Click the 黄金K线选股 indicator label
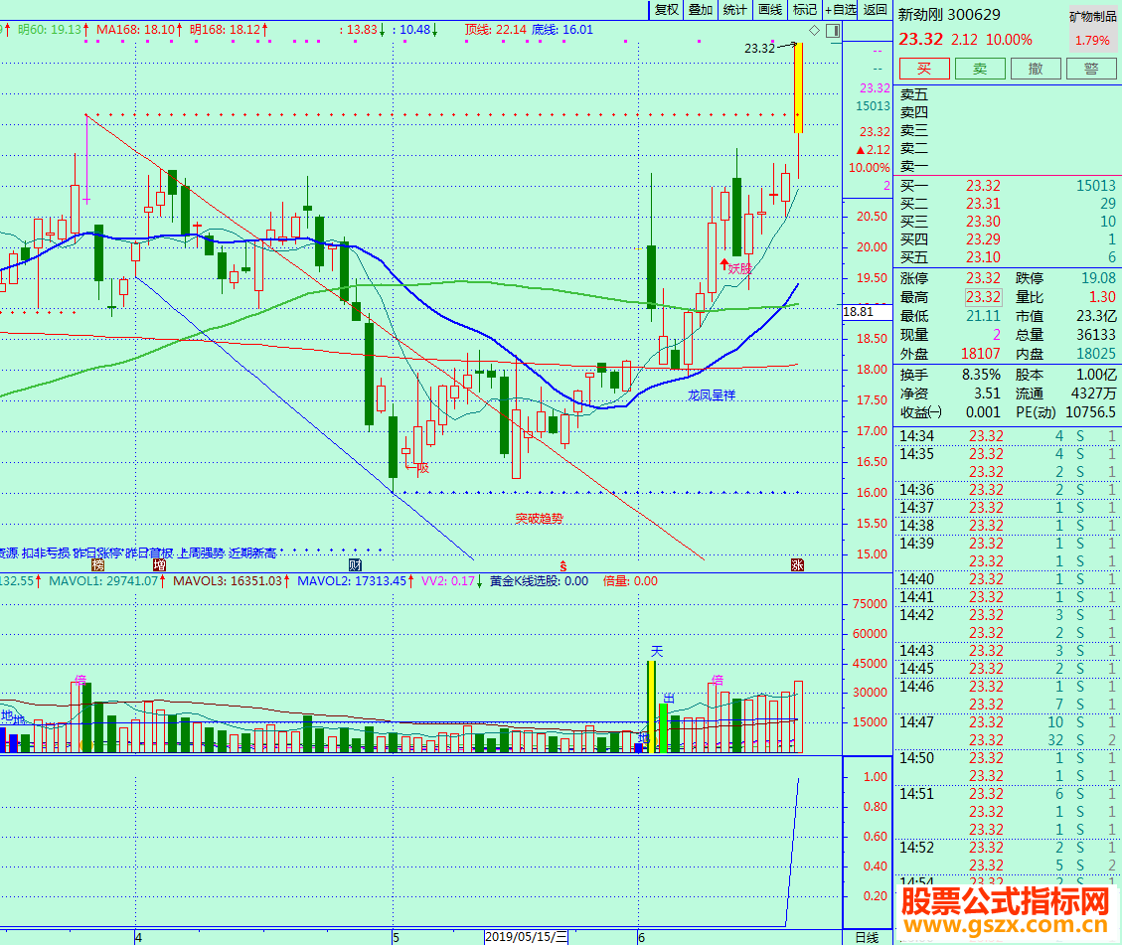This screenshot has height=945, width=1122. point(539,581)
